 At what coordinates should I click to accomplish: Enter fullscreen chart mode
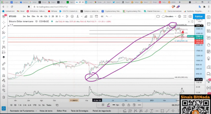click(185, 16)
